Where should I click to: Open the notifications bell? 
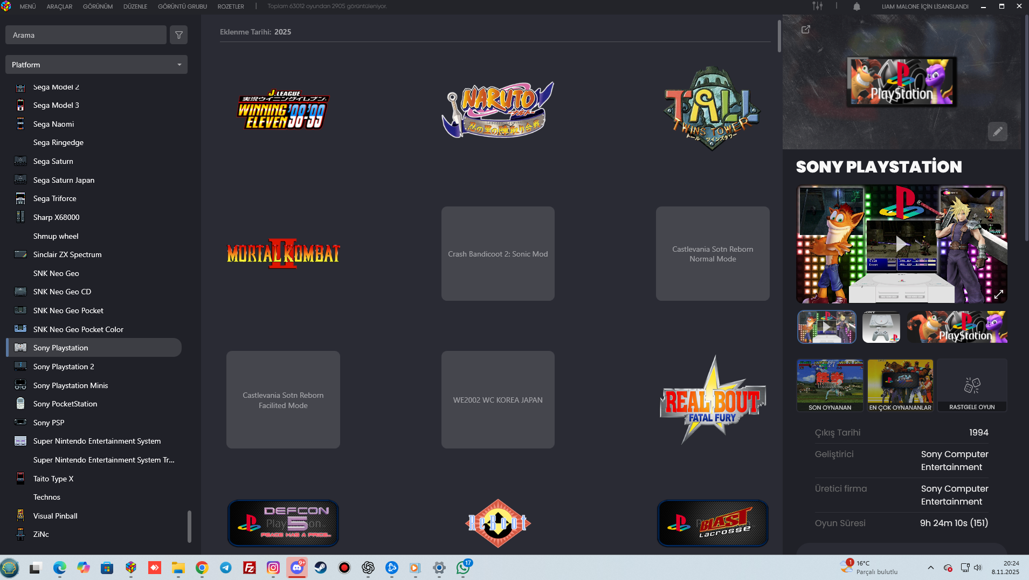pyautogui.click(x=857, y=6)
